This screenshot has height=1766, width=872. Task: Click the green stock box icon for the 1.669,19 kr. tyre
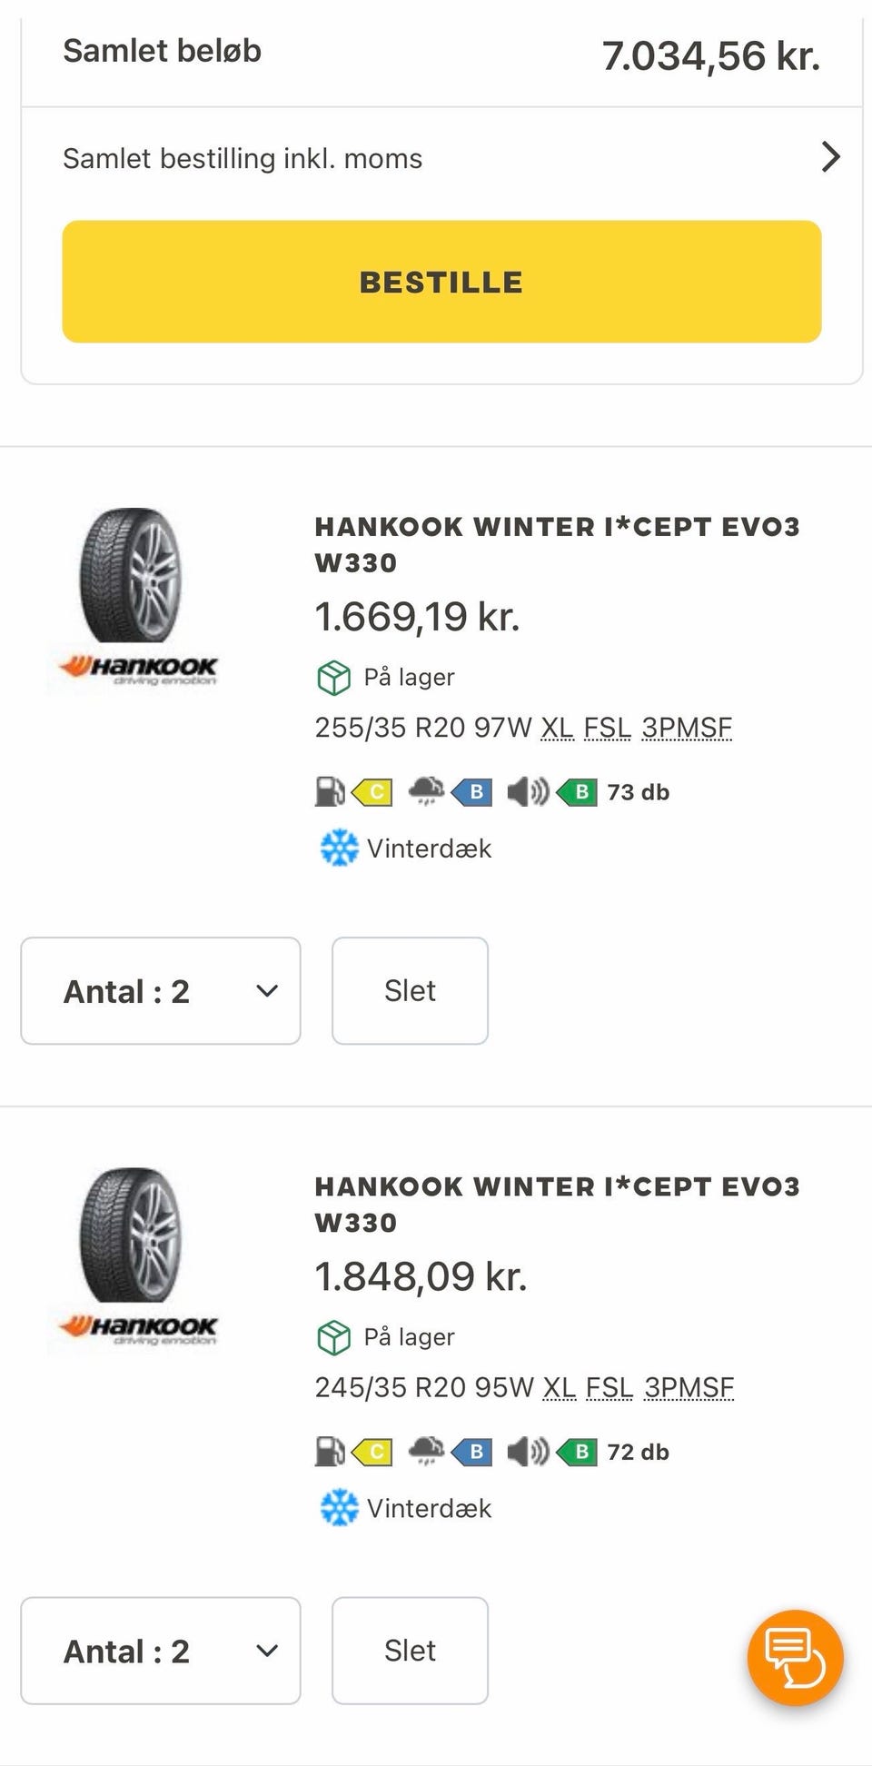click(333, 678)
